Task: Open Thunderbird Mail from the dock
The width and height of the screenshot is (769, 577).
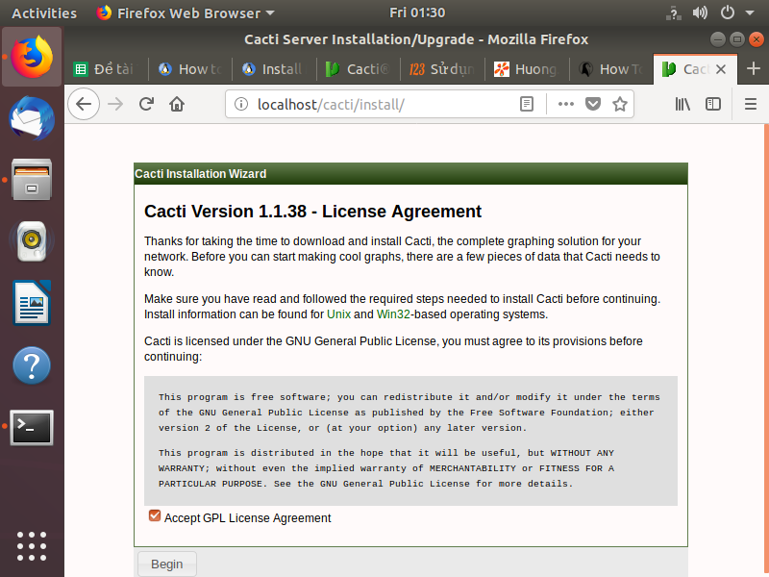Action: click(x=32, y=118)
